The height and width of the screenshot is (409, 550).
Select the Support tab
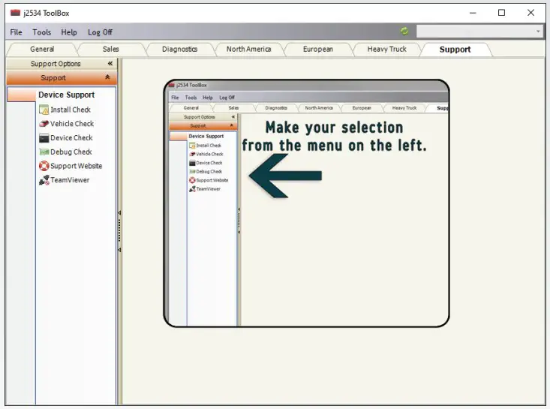455,50
